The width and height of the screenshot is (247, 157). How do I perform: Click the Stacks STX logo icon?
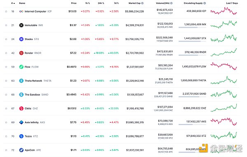[x=21, y=39]
